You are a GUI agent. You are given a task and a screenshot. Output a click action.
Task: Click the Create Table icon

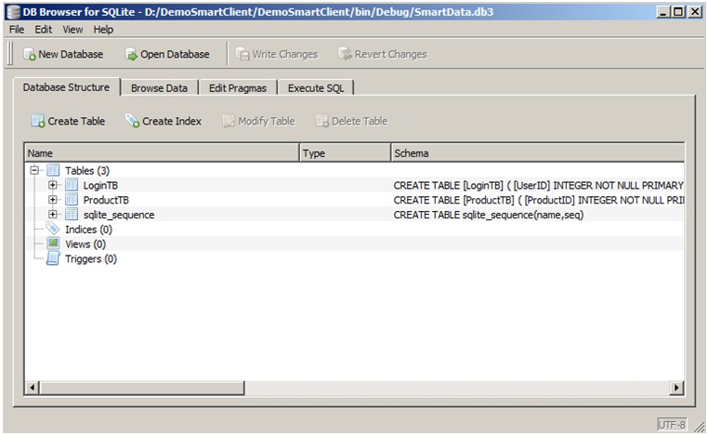[38, 121]
